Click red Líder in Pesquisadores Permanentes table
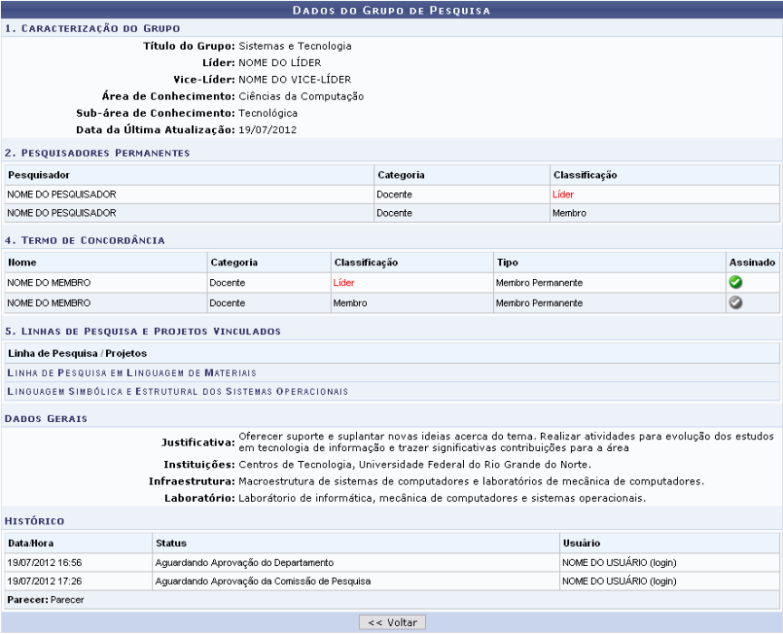783x634 pixels. 563,194
